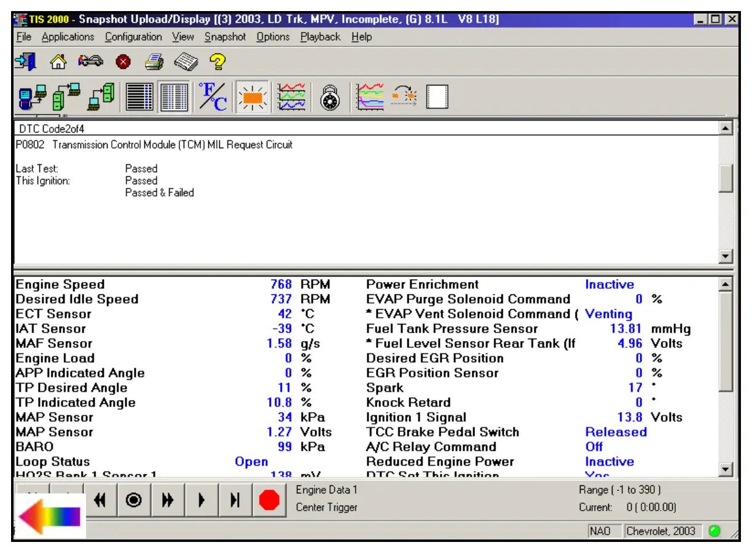This screenshot has width=752, height=553.
Task: Click the padlock lock icon
Action: [x=331, y=97]
